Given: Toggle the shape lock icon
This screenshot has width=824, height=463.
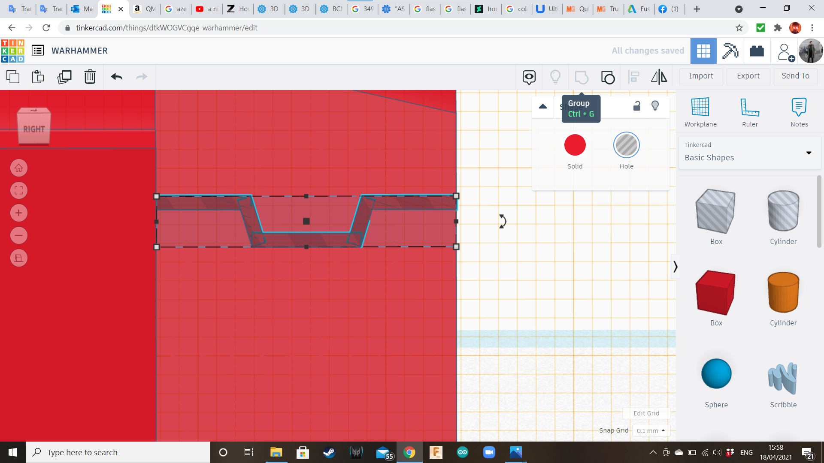Looking at the screenshot, I should (x=637, y=106).
